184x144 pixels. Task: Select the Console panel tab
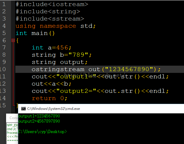tap(14, 118)
